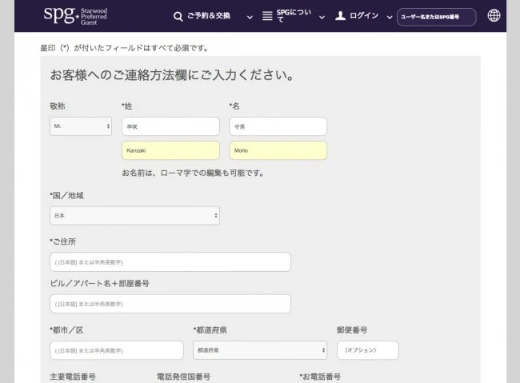
Task: Open the 敬称 title dropdown showing Mr.
Action: pos(81,126)
